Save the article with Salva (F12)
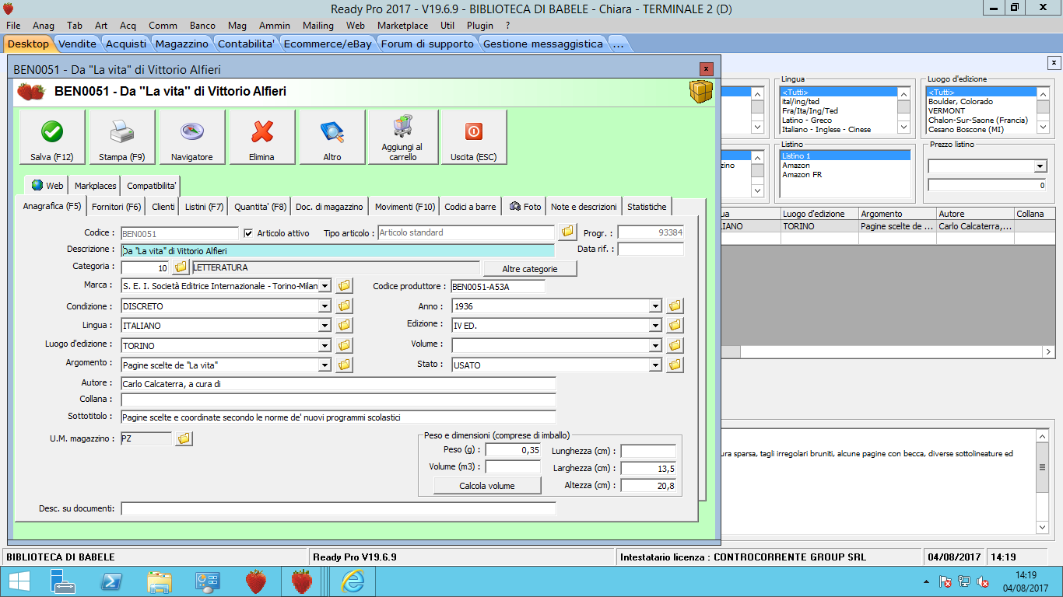 coord(52,138)
